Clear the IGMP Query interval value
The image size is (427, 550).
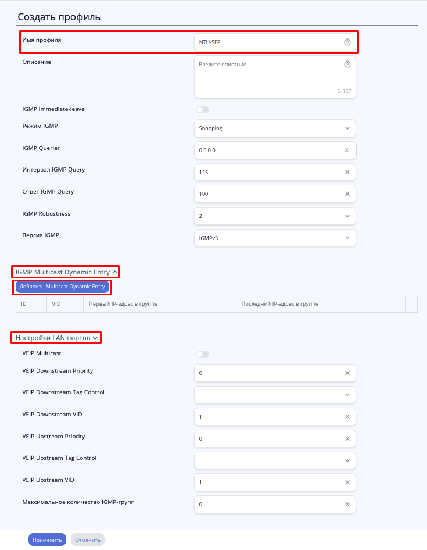pyautogui.click(x=347, y=172)
